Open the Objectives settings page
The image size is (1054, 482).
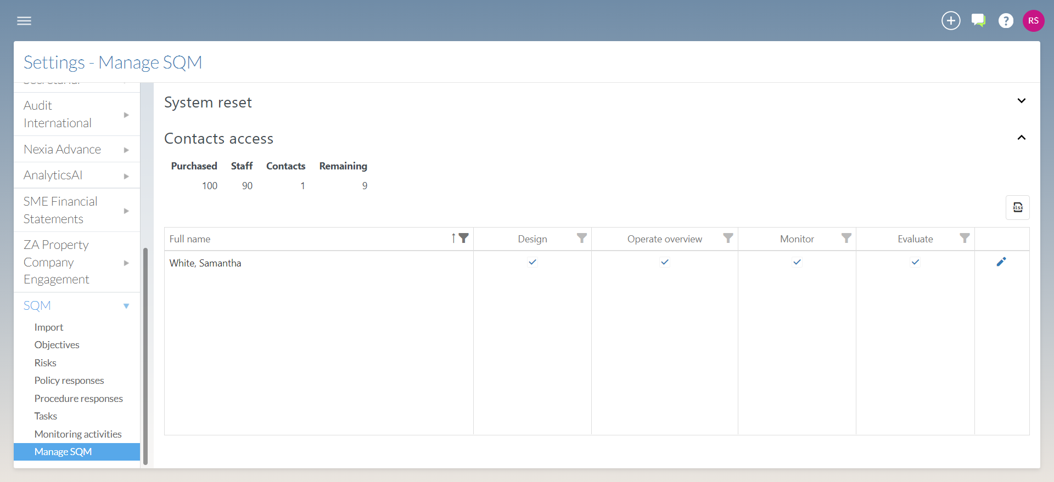tap(57, 345)
